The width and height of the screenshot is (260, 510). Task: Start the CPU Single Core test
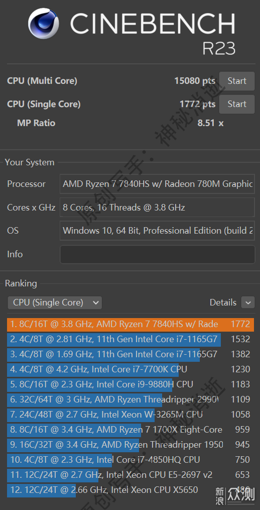click(x=237, y=104)
